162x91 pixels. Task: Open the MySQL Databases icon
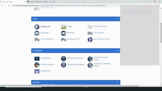64,59
